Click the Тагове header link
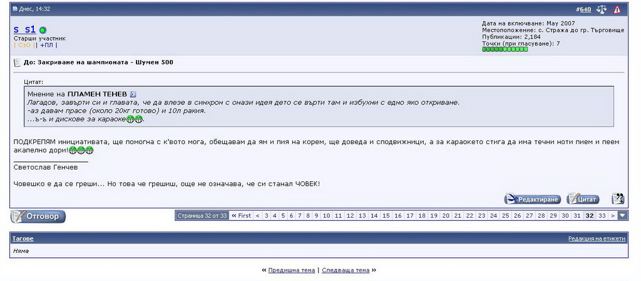 23,238
